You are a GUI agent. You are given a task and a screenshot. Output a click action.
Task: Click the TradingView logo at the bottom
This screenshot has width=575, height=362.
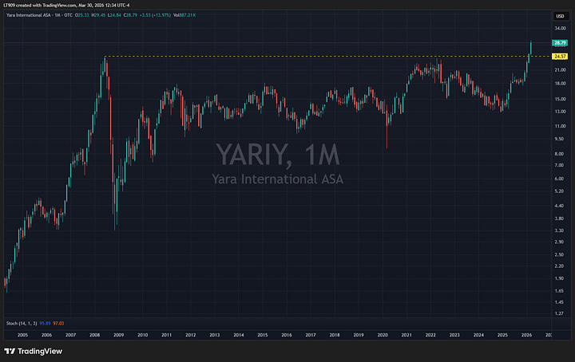33,352
